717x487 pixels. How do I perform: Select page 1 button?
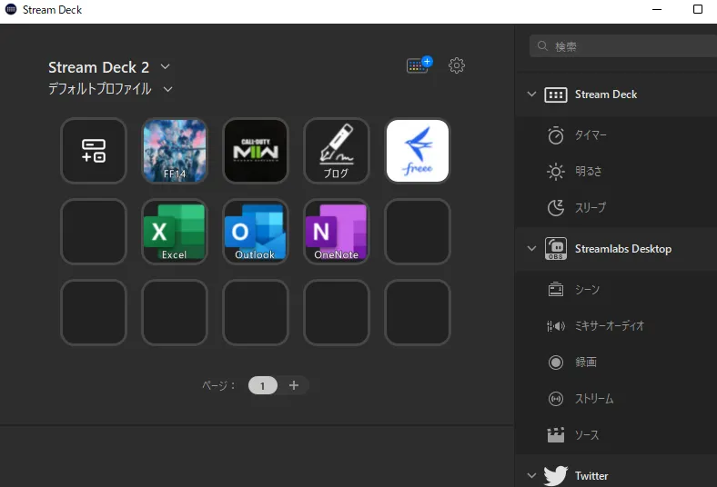tap(262, 385)
